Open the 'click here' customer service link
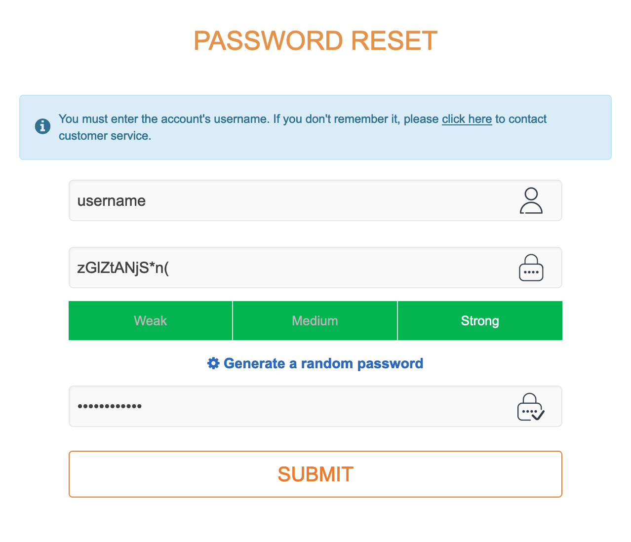Screen dimensions: 631x542 (x=466, y=118)
